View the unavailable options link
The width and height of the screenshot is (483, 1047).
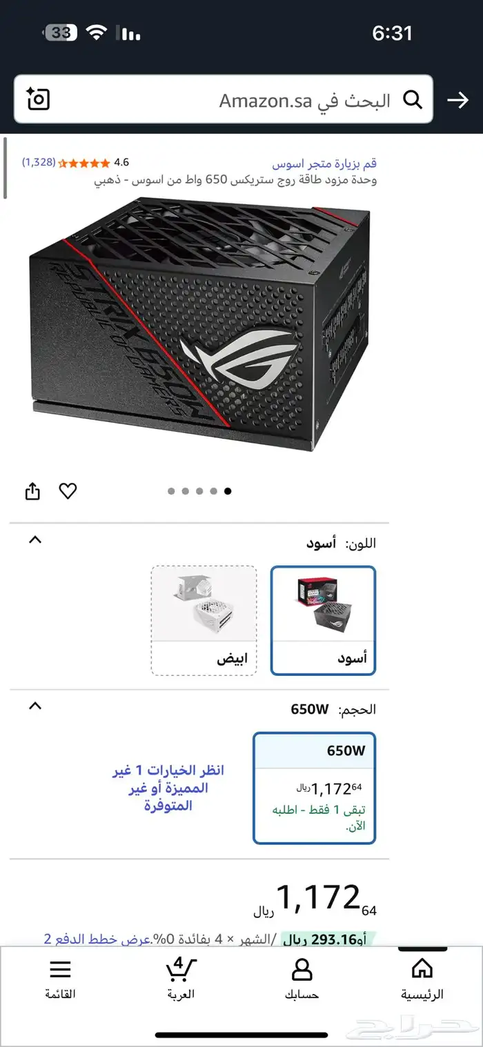click(x=169, y=788)
